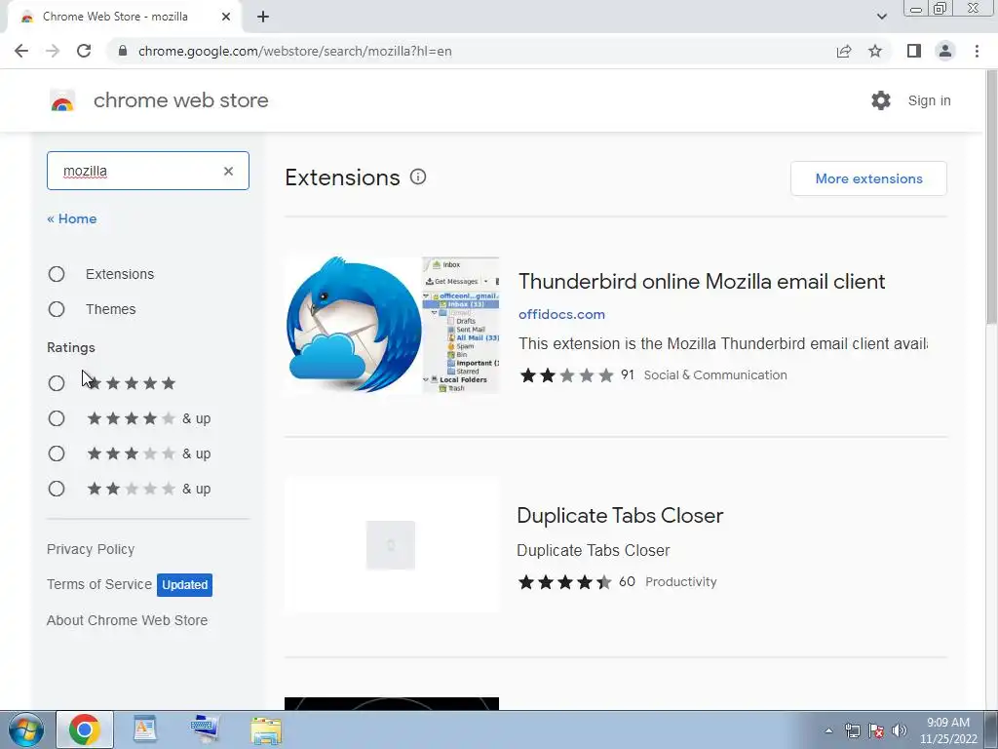Clear the mozilla search text
This screenshot has height=749, width=998.
[228, 171]
